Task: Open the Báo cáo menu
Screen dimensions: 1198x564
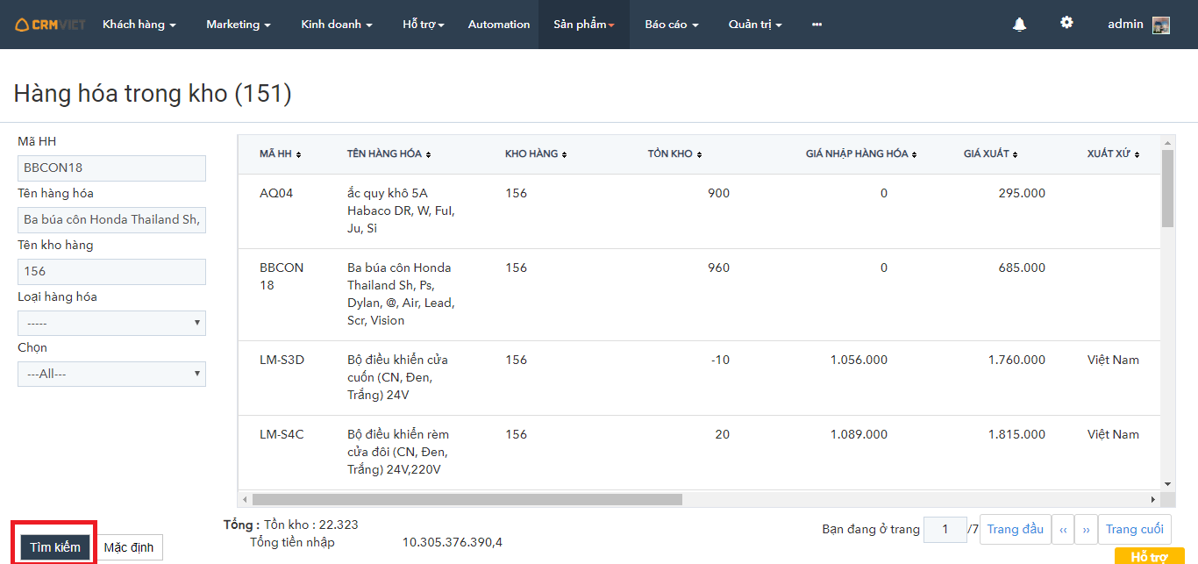Action: click(x=672, y=25)
